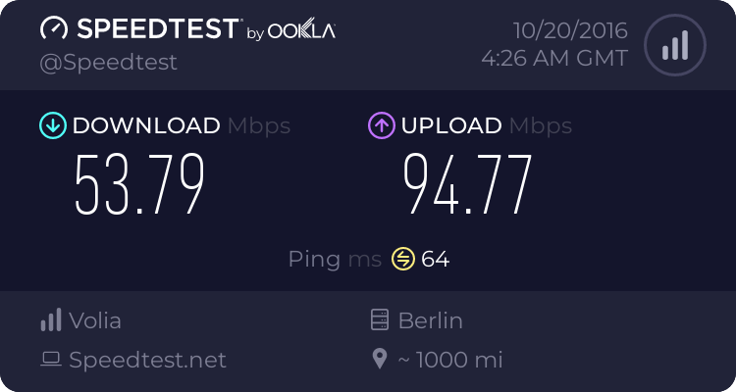The image size is (736, 392).
Task: Click the signal bars icon beside Volia
Action: (51, 319)
